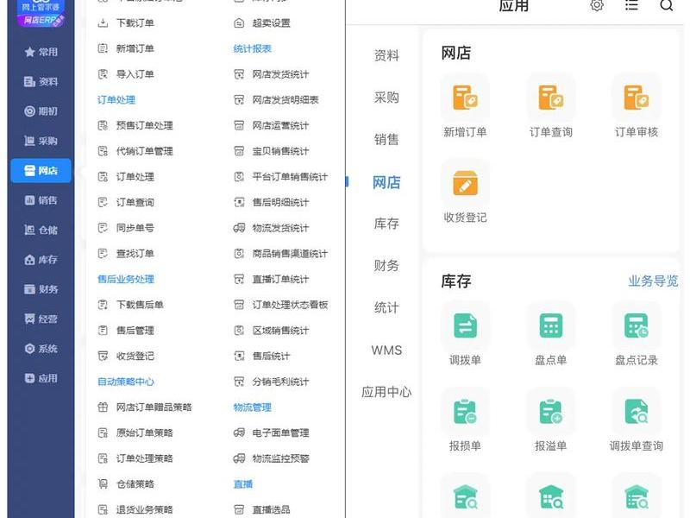Open 网店发货明细表 report entry
This screenshot has width=690, height=518.
tap(276, 100)
